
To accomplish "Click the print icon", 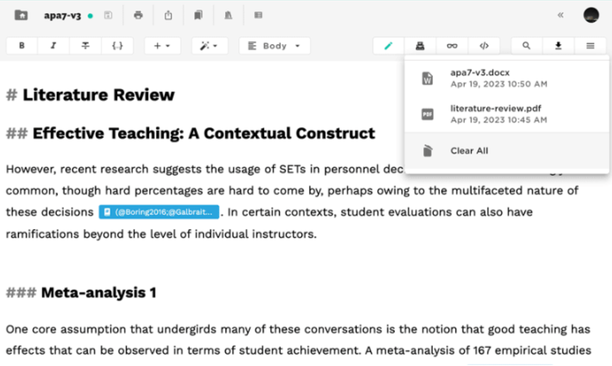I will (x=138, y=15).
